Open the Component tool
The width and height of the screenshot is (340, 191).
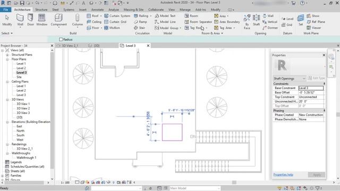coord(58,20)
